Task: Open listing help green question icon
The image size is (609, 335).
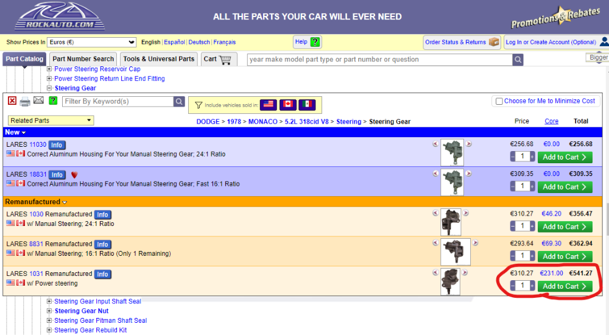Action: pos(53,100)
